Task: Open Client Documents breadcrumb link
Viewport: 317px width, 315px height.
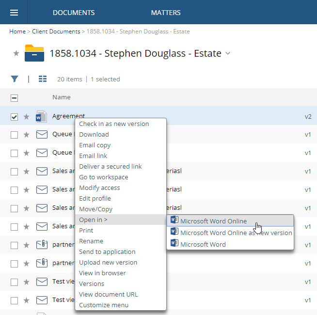Action: point(56,31)
